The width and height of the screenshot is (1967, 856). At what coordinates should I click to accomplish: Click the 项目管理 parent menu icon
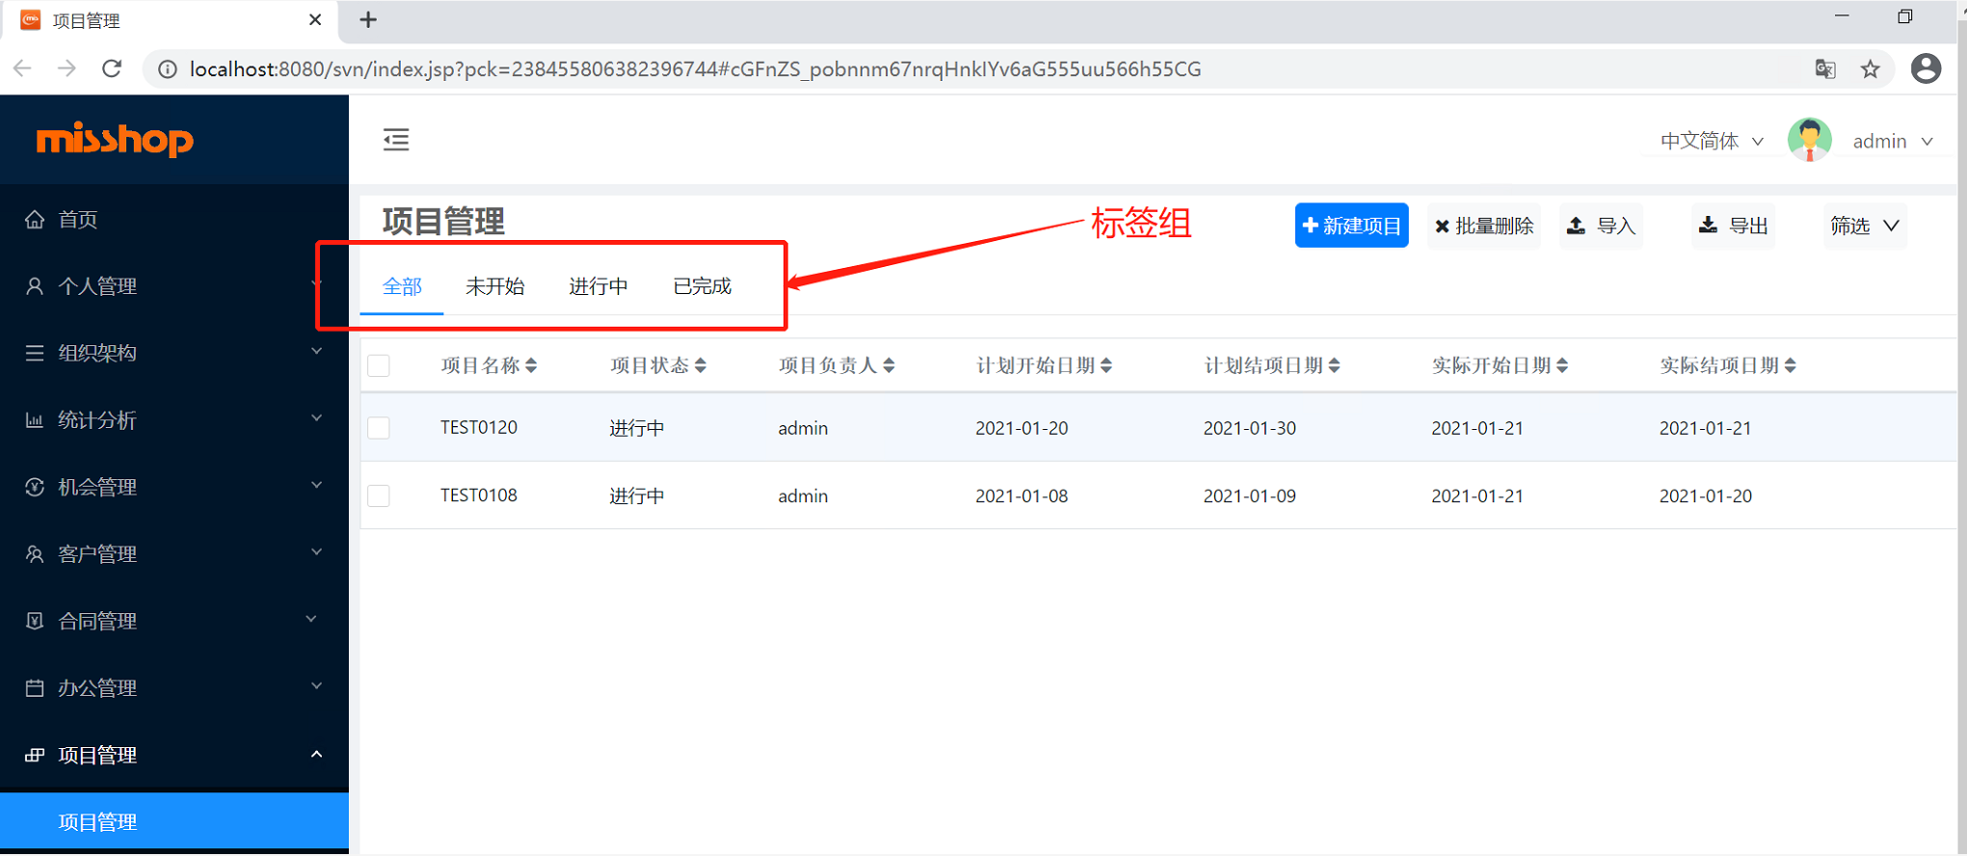pos(35,755)
